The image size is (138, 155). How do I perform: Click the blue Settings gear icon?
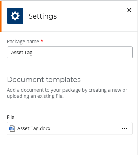coord(15,16)
